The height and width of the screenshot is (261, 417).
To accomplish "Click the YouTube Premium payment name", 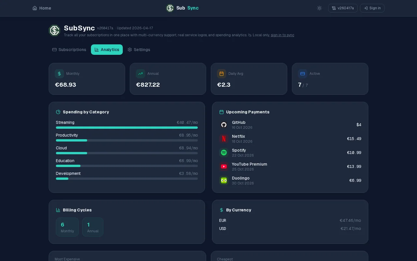I will tap(250, 164).
